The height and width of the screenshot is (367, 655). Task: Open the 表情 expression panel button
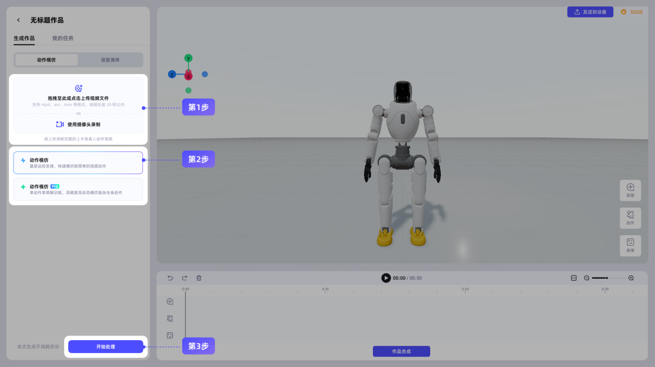[630, 246]
